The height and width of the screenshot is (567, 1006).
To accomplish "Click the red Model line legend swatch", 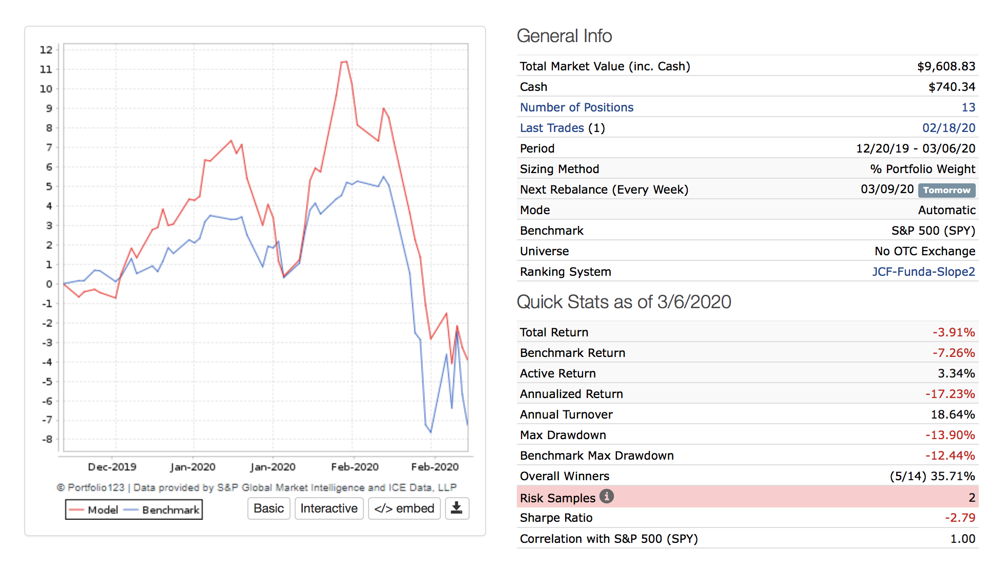I will pos(76,510).
